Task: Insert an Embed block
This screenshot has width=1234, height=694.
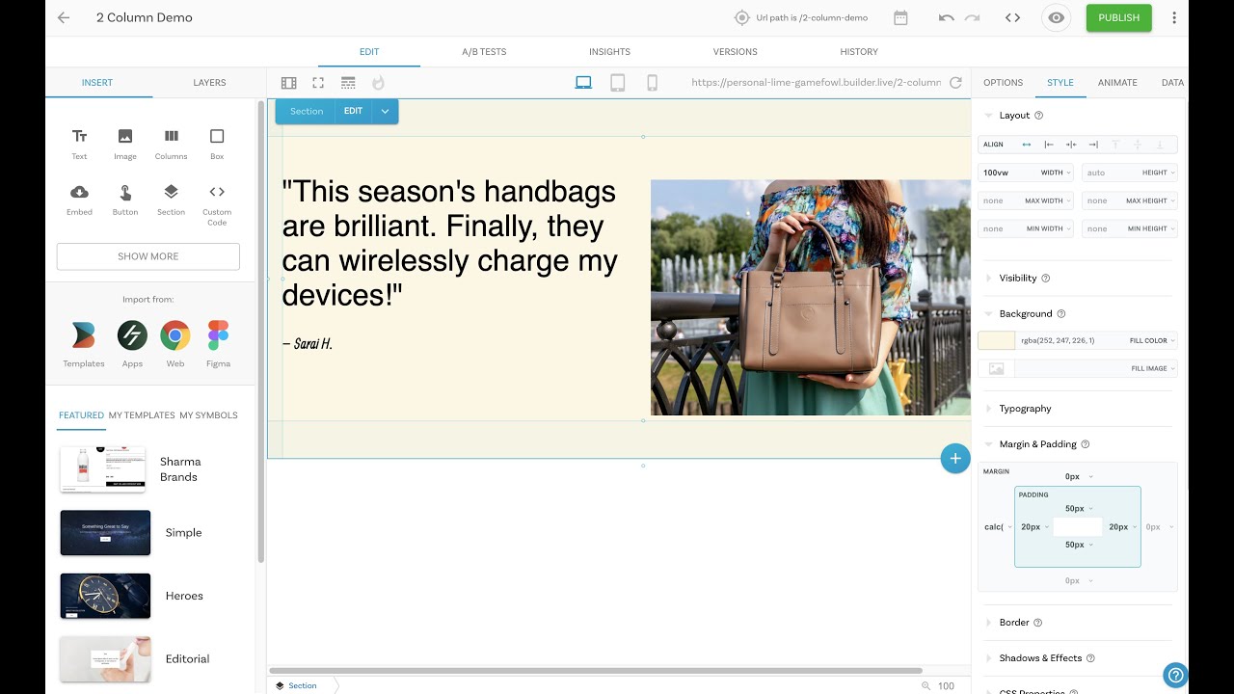Action: point(79,200)
